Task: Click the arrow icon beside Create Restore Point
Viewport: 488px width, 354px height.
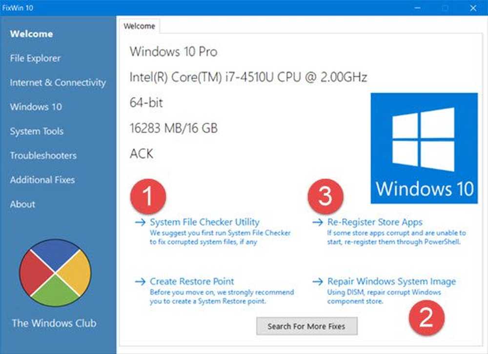Action: 141,281
